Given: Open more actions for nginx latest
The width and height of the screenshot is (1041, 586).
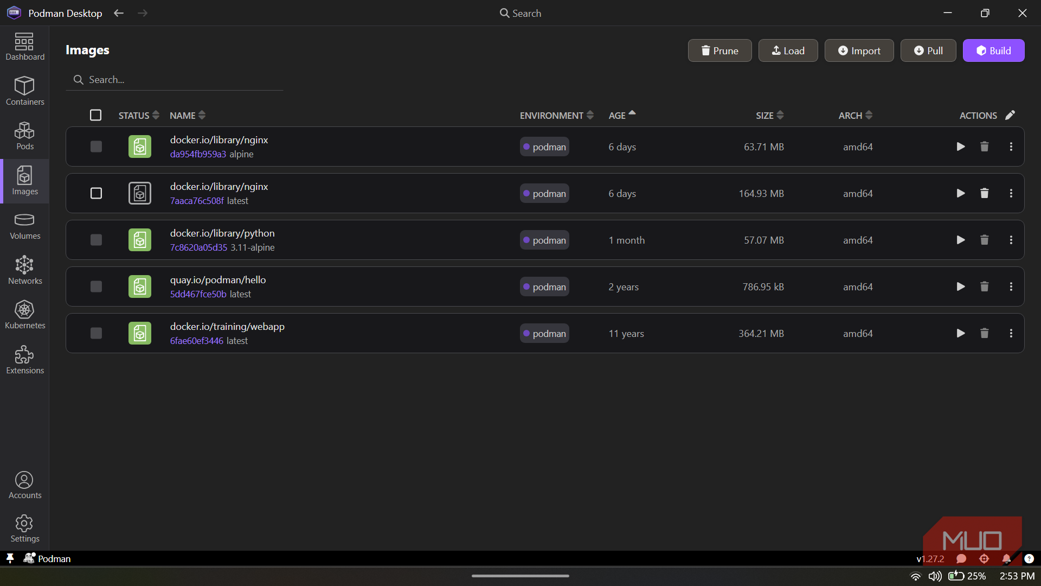Looking at the screenshot, I should [1011, 193].
